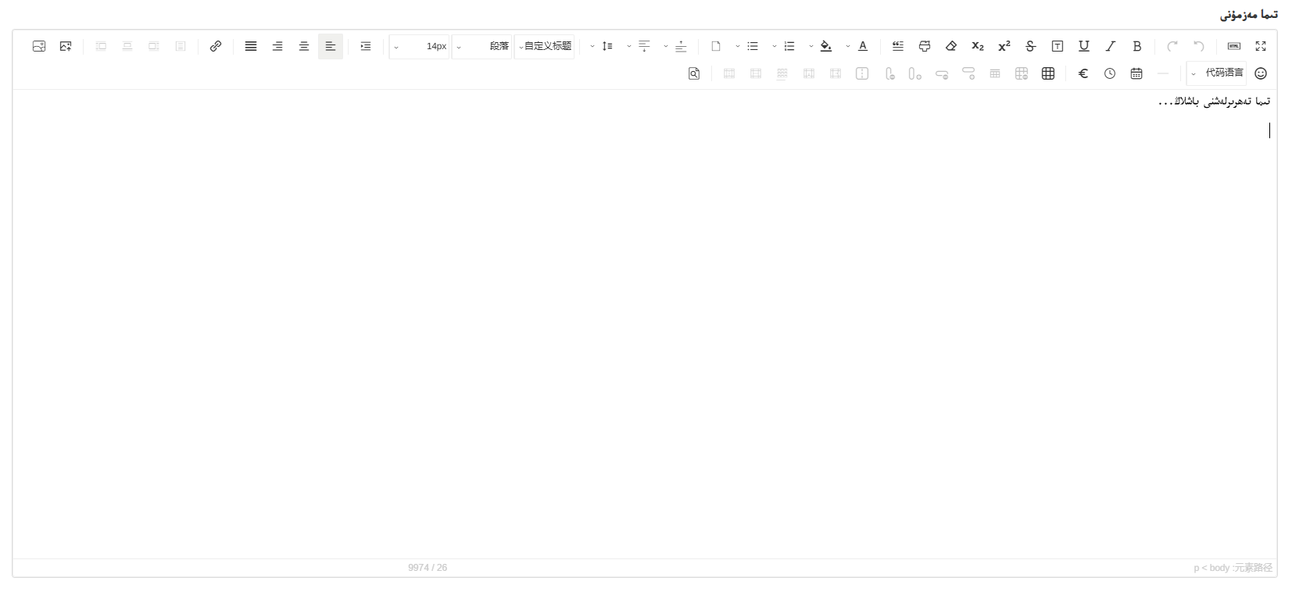Open the emoji smiley picker

point(1260,73)
